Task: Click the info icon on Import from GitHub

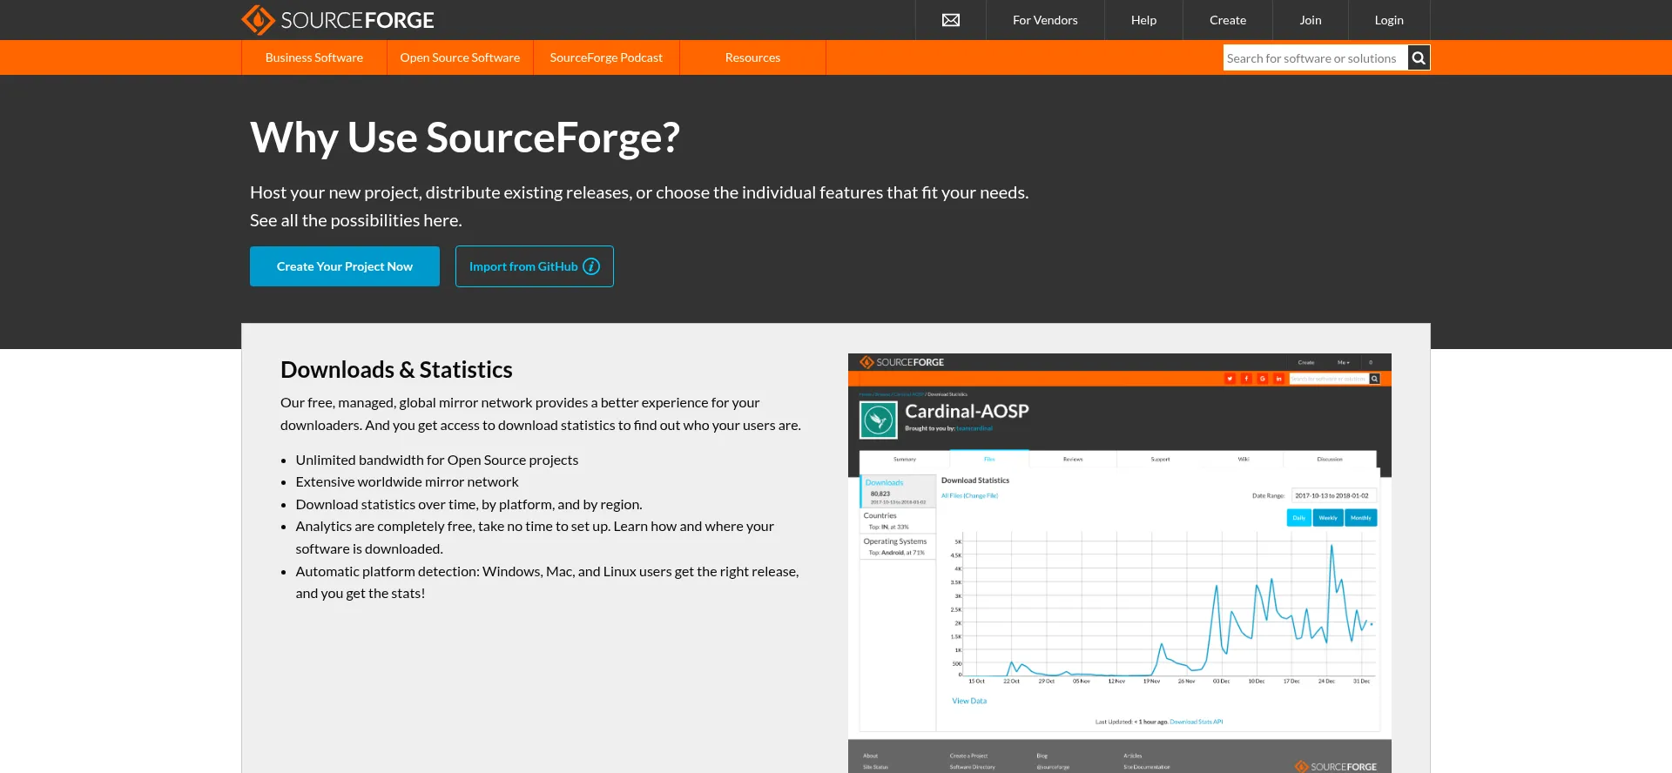Action: point(591,266)
